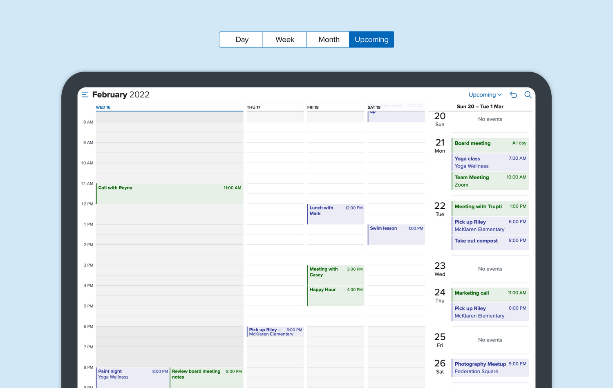
Task: Select the all-day Board meeting entry
Action: [x=490, y=144]
